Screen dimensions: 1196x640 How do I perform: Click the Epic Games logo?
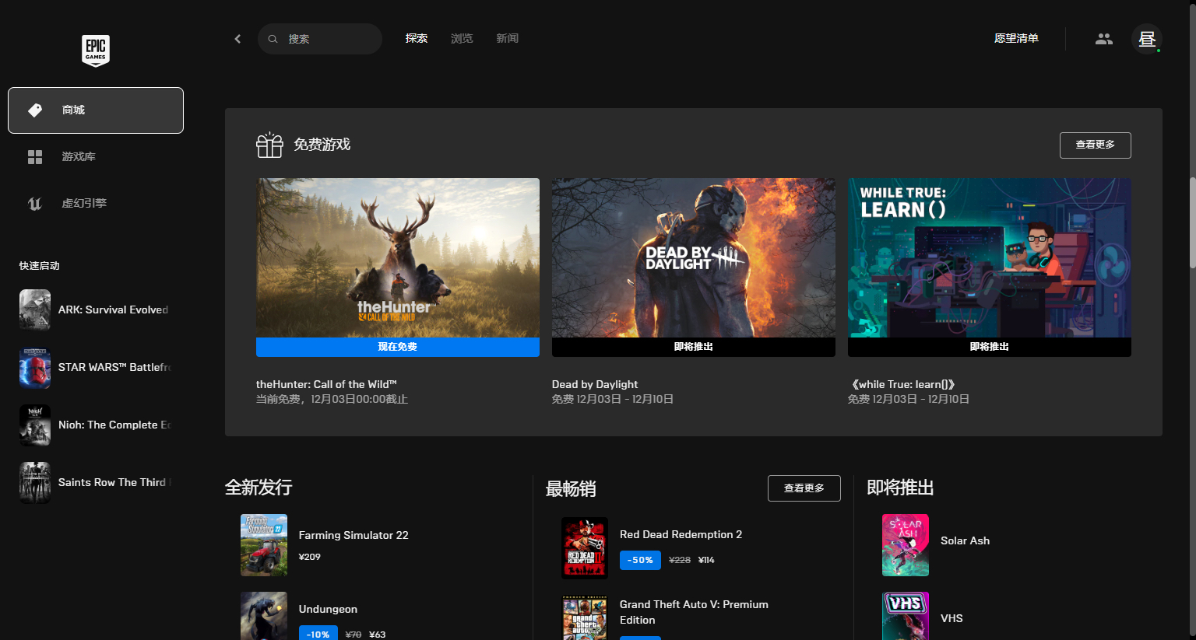pos(96,51)
